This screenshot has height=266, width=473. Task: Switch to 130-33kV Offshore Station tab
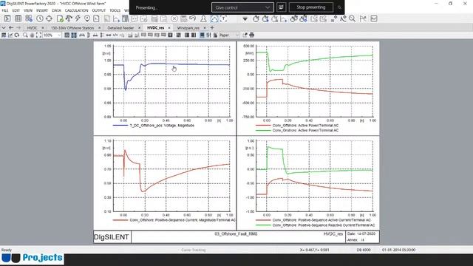pyautogui.click(x=72, y=28)
